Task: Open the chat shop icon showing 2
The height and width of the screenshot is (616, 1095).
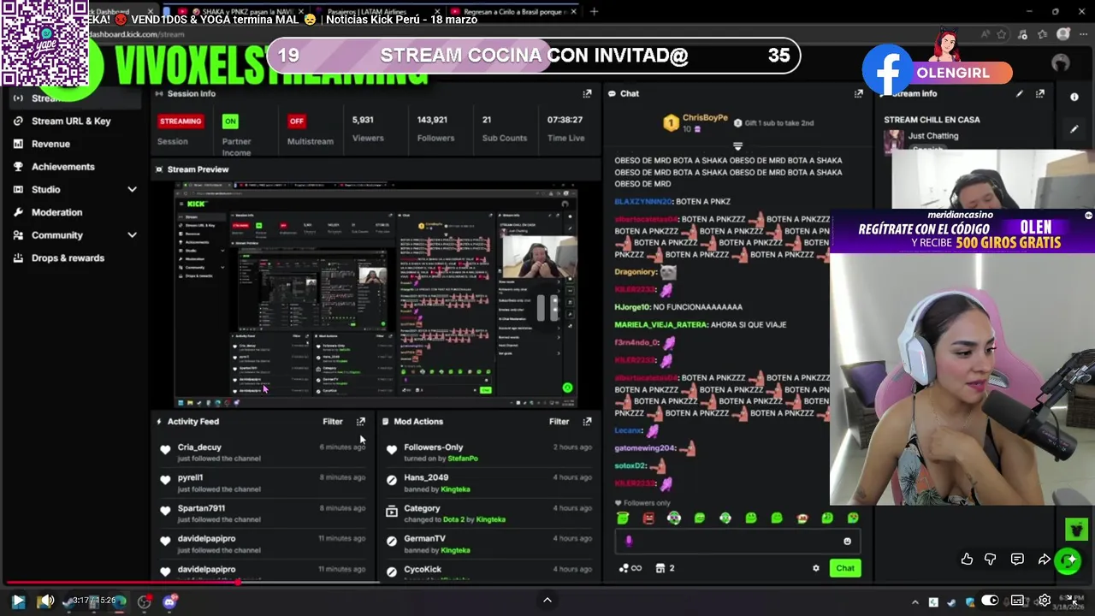Action: (x=665, y=568)
